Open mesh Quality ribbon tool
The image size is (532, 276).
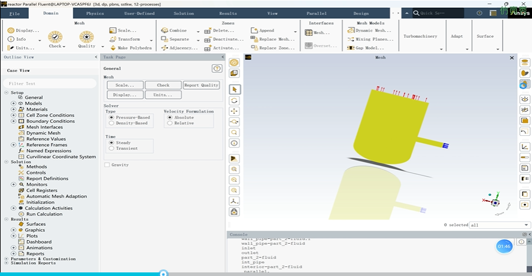[x=87, y=40]
